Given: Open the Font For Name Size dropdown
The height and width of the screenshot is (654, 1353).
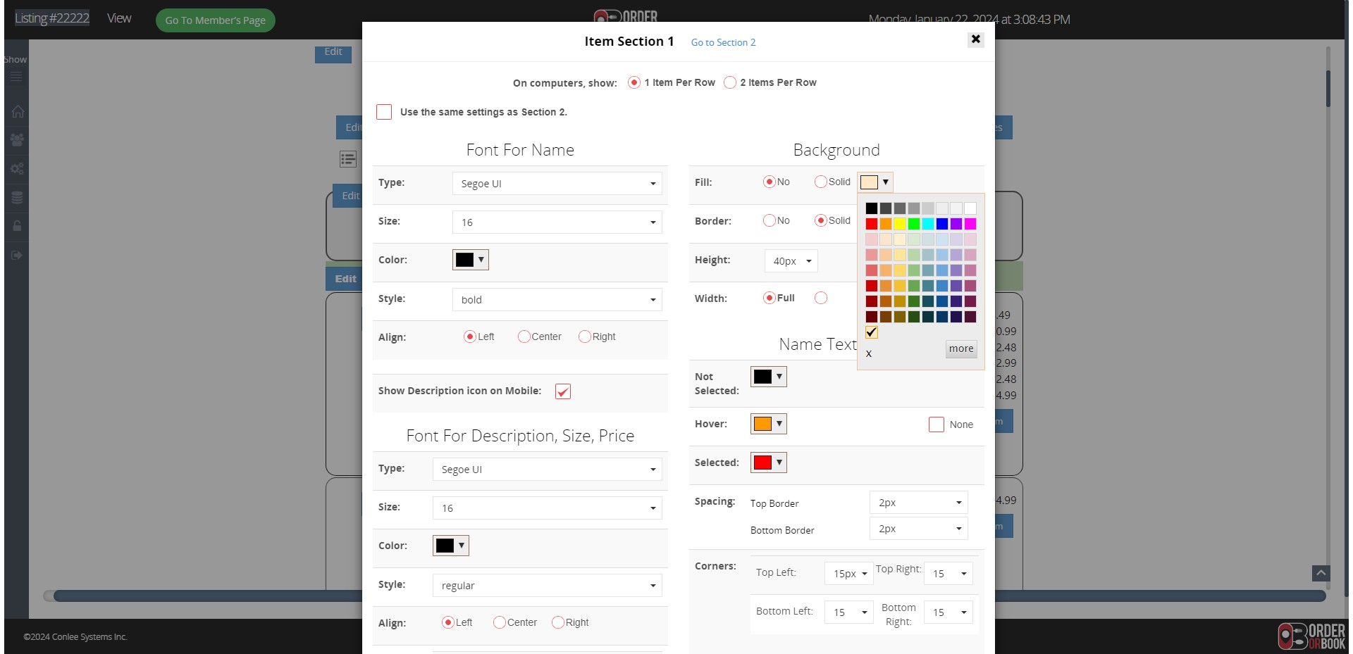Looking at the screenshot, I should point(557,222).
